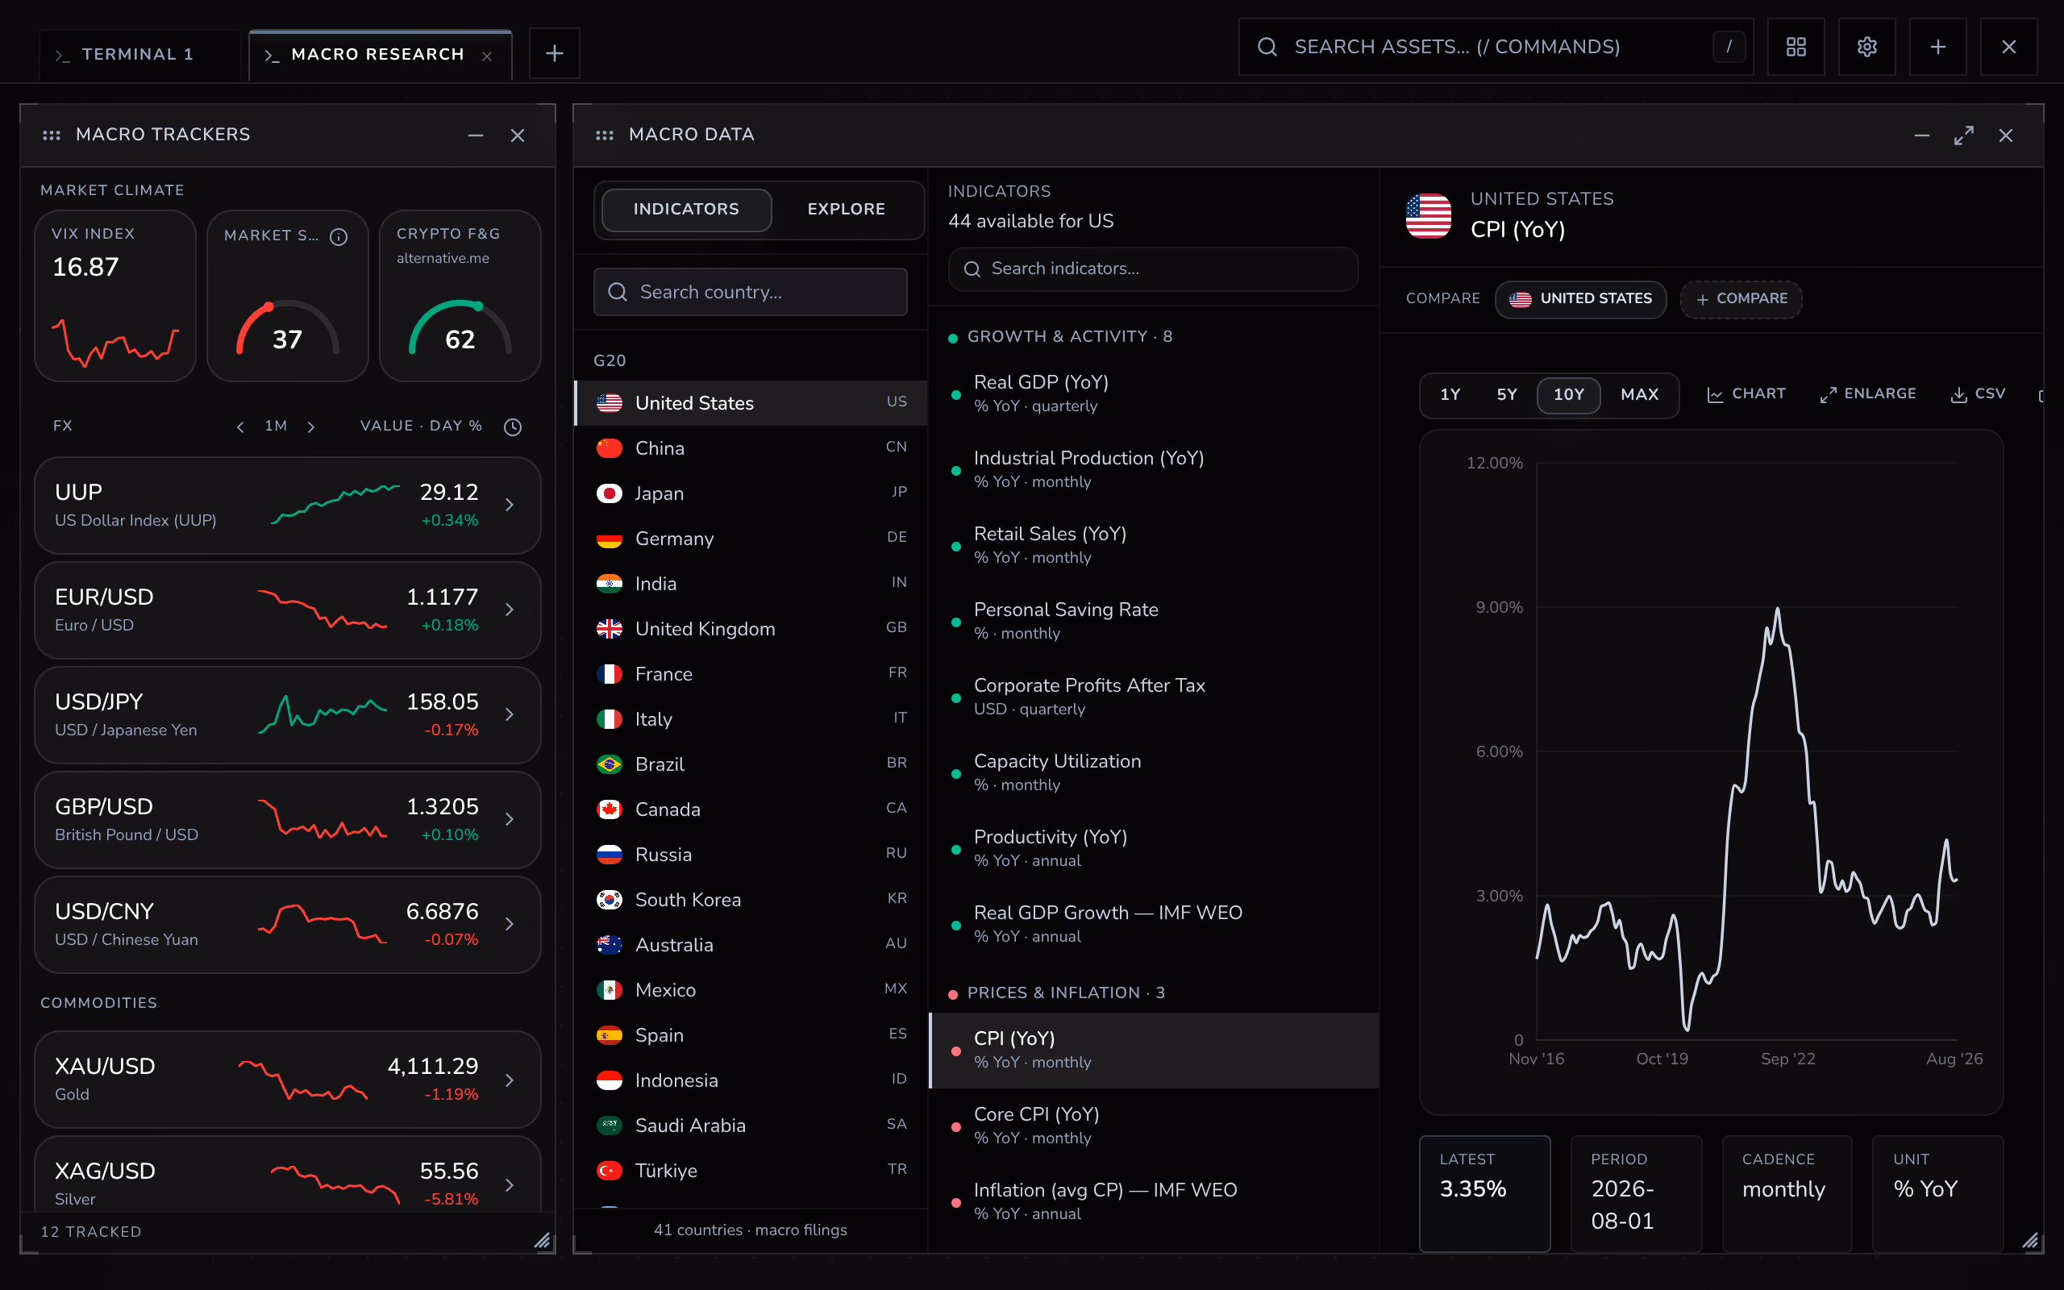Click the Crypto F&G gauge card
This screenshot has width=2064, height=1290.
(x=460, y=296)
